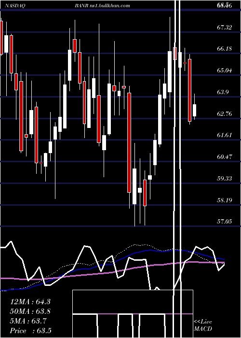The width and height of the screenshot is (241, 338).
Task: Click the 60.47 price axis label
Action: pyautogui.click(x=225, y=157)
